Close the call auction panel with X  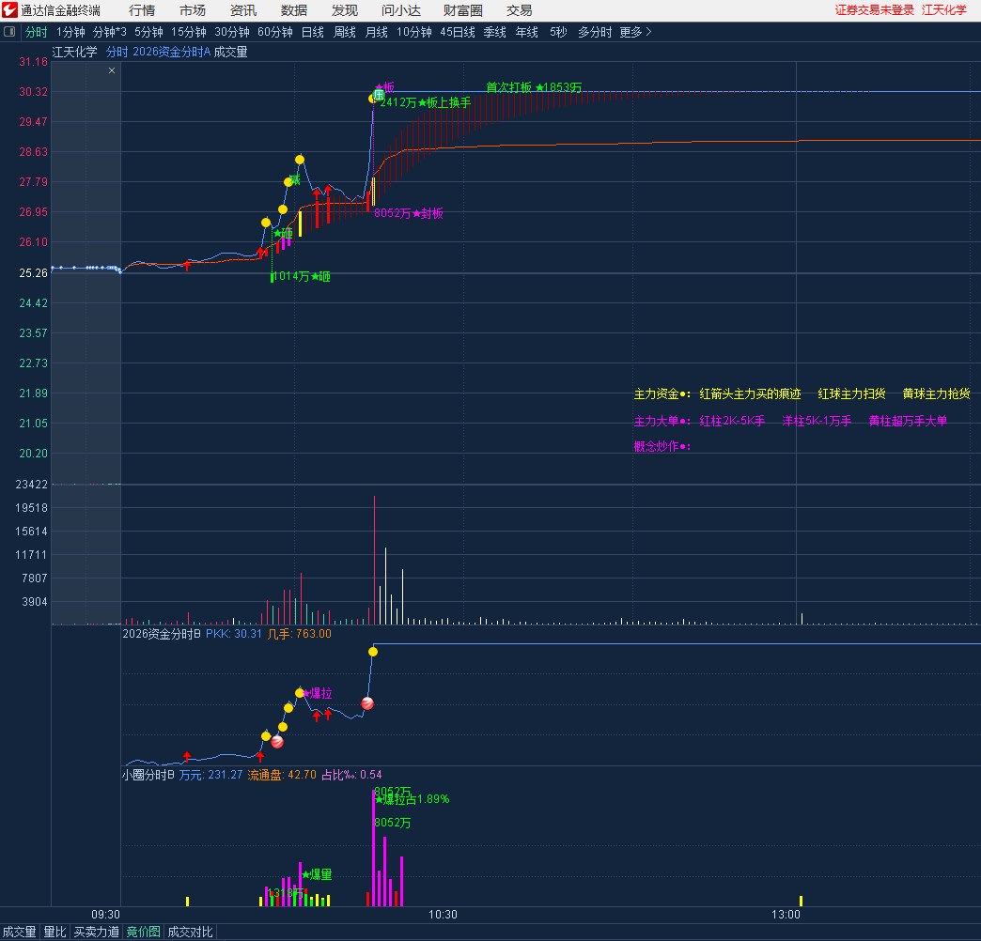click(x=112, y=70)
